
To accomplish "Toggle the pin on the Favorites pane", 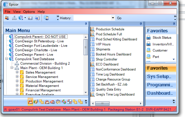I will (174, 24).
